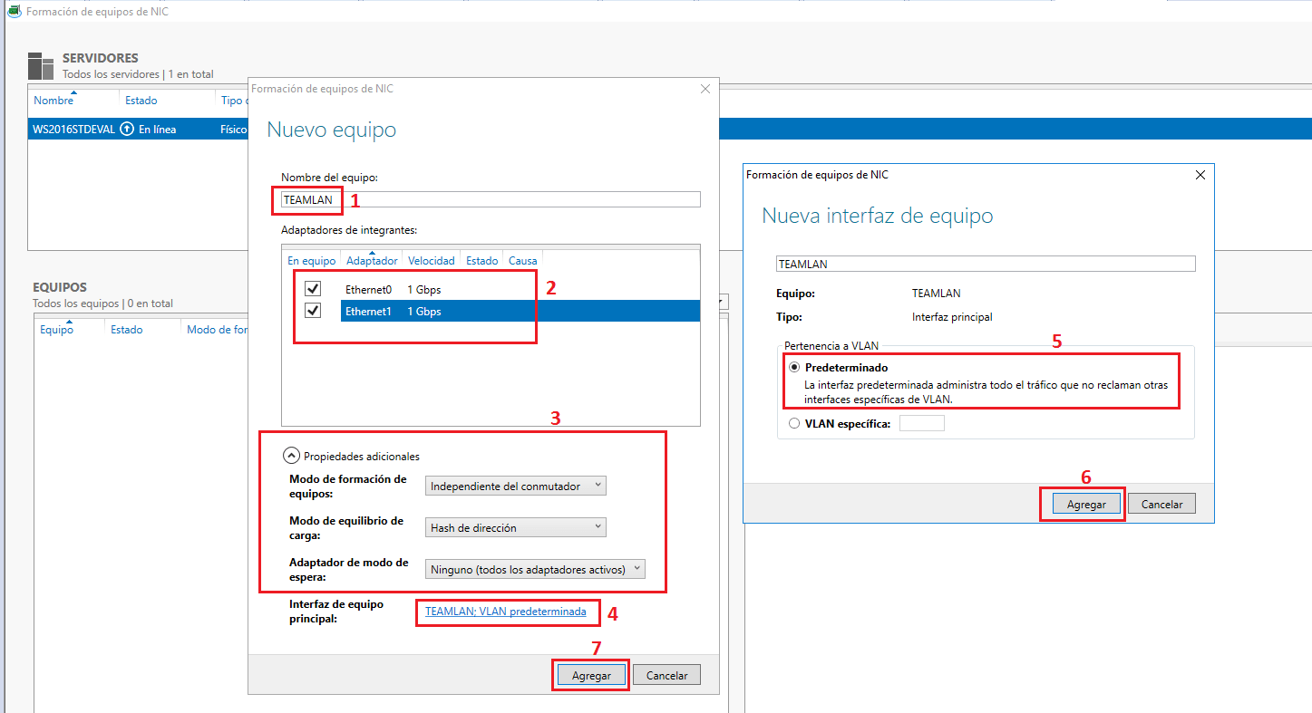Select the VLAN específica radio button
The image size is (1312, 713).
coord(794,422)
